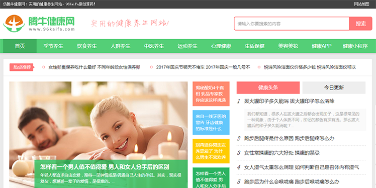Open the 运动养生 nav menu

point(187,46)
